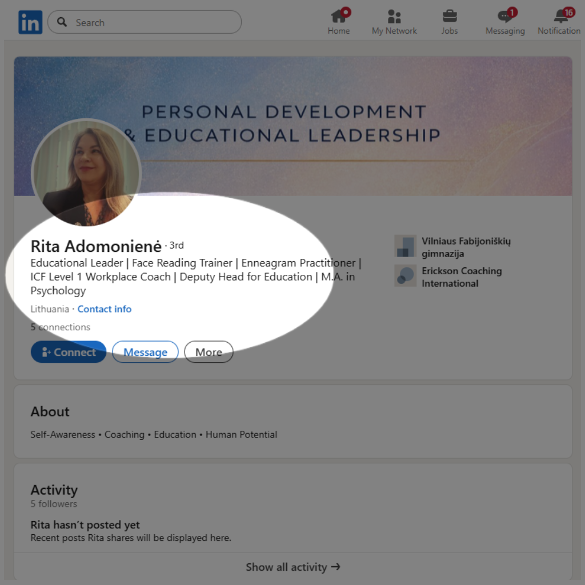Open the Notifications bell icon
The width and height of the screenshot is (585, 585).
coord(560,16)
